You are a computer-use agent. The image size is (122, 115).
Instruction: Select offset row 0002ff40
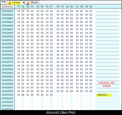pos(7,51)
